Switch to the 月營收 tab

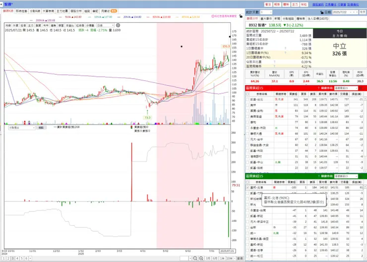(x=109, y=11)
